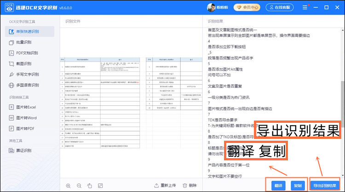Select 手写文字识别 handwriting tool
Image resolution: width=345 pixels, height=192 pixels.
point(27,74)
